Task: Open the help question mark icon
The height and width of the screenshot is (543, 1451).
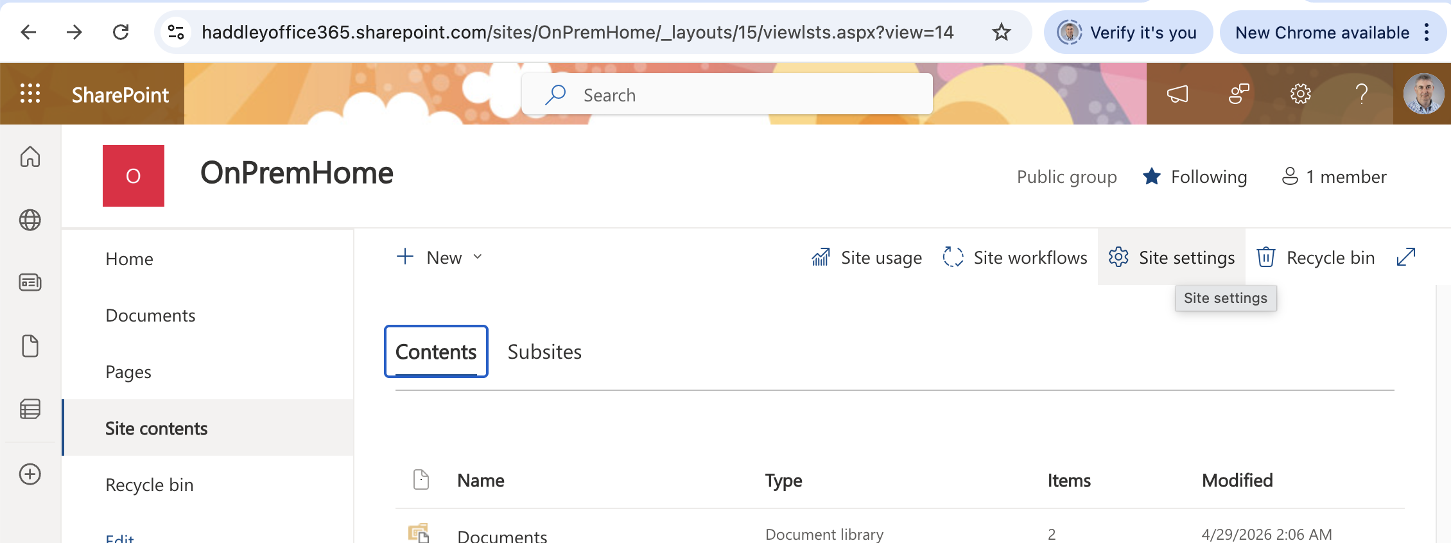Action: (x=1361, y=94)
